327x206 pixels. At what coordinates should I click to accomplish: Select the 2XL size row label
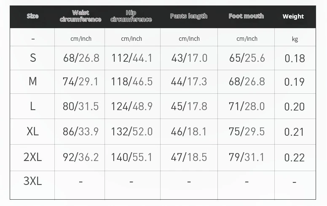coord(33,157)
